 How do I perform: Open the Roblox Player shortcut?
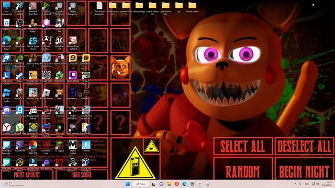pyautogui.click(x=46, y=93)
